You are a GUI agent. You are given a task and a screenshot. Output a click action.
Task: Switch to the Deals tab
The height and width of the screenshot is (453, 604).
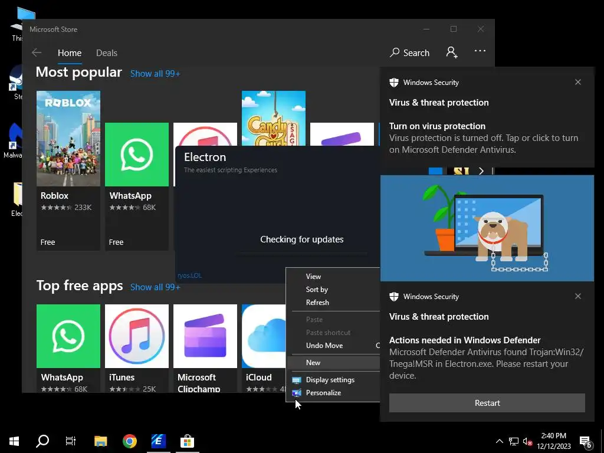click(107, 53)
